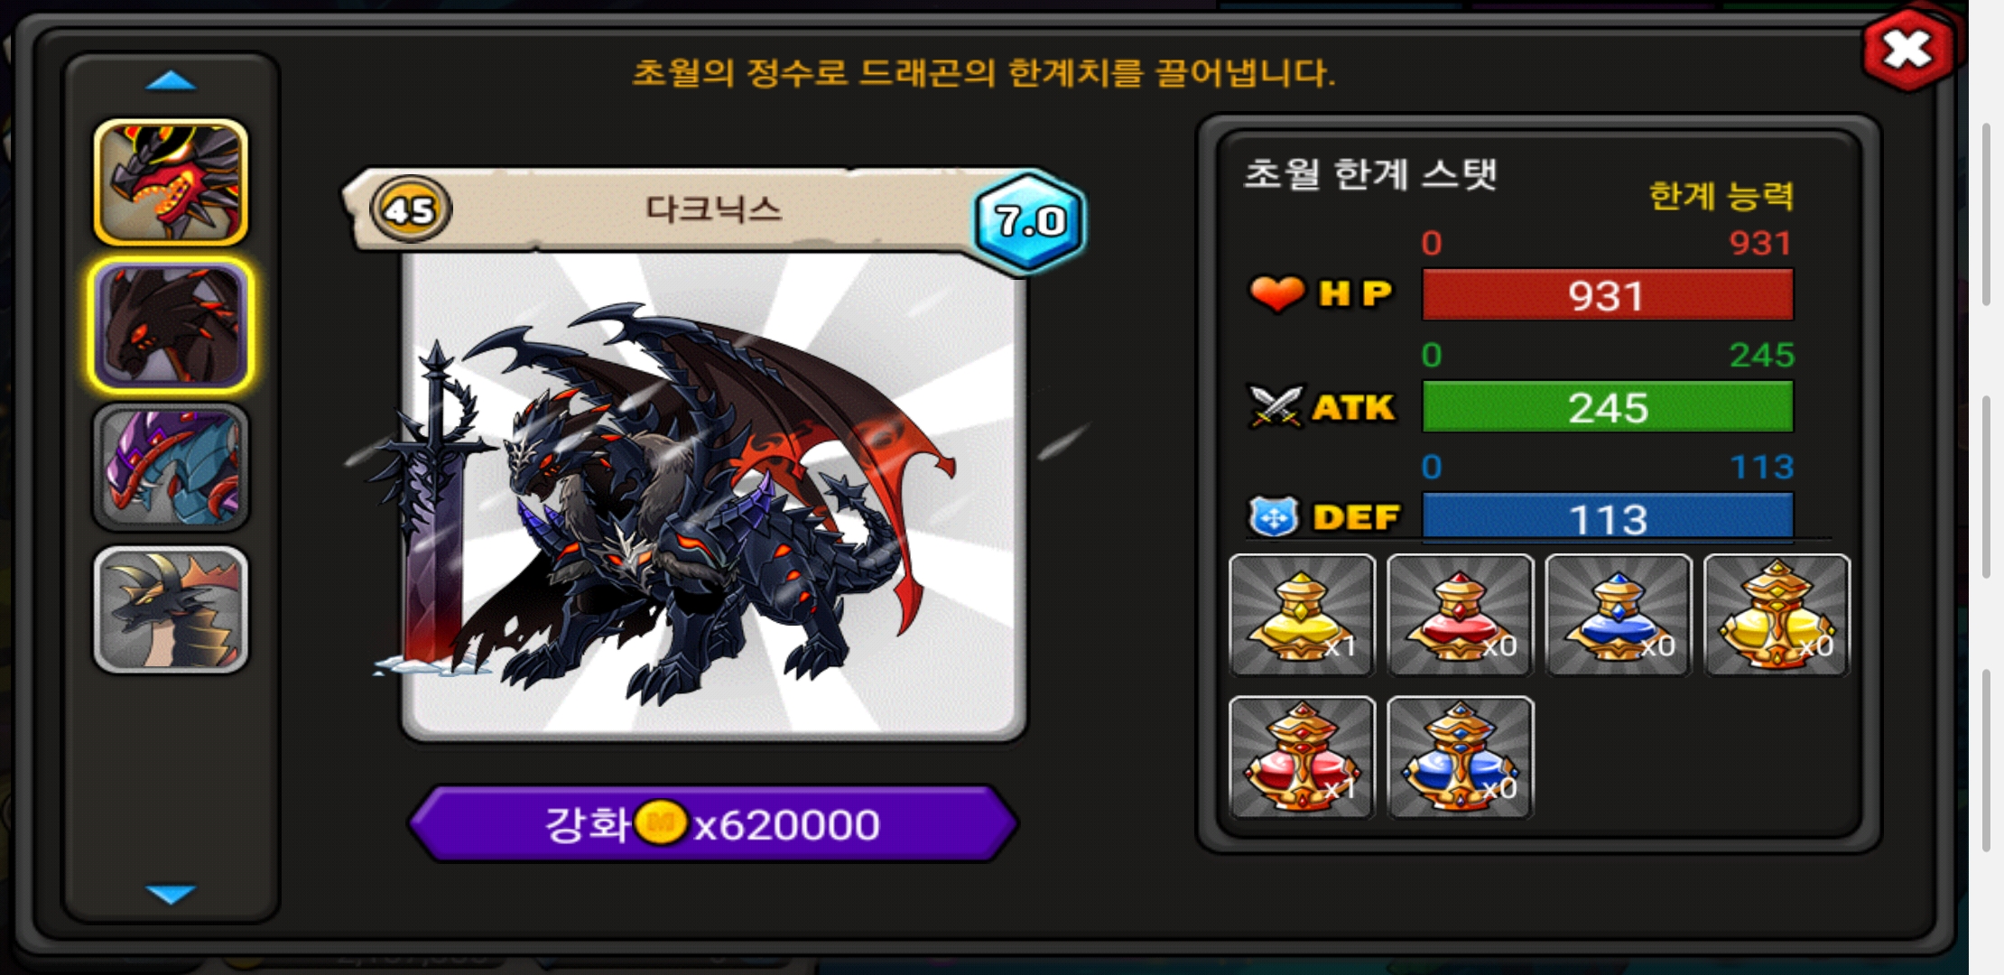Move dragon list down with blue arrow

171,893
